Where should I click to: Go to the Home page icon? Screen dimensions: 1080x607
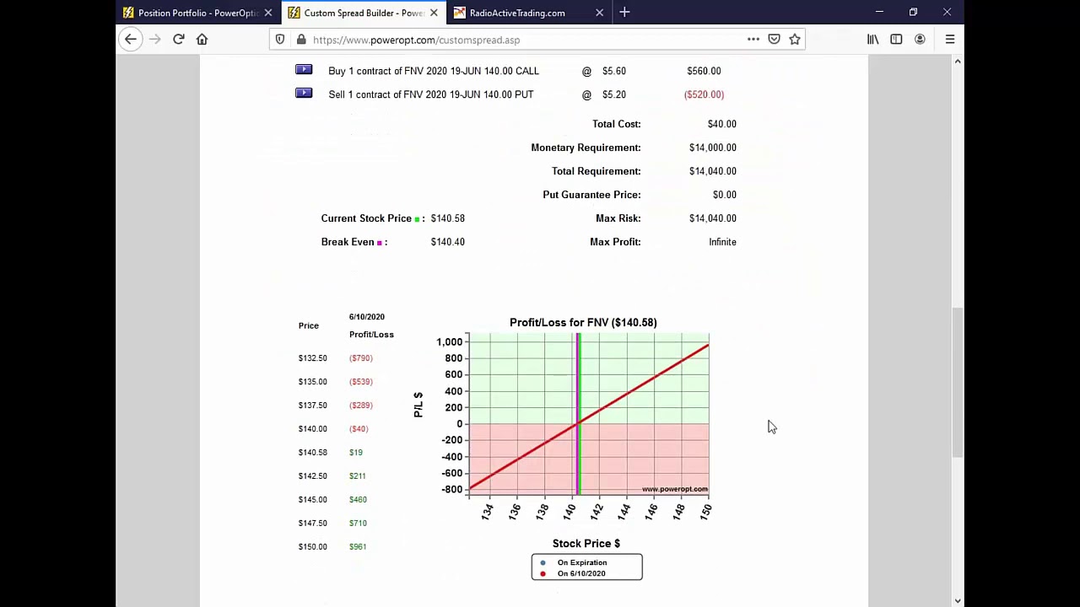point(202,40)
